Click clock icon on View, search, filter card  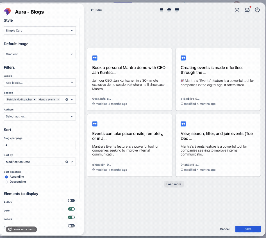(x=182, y=170)
